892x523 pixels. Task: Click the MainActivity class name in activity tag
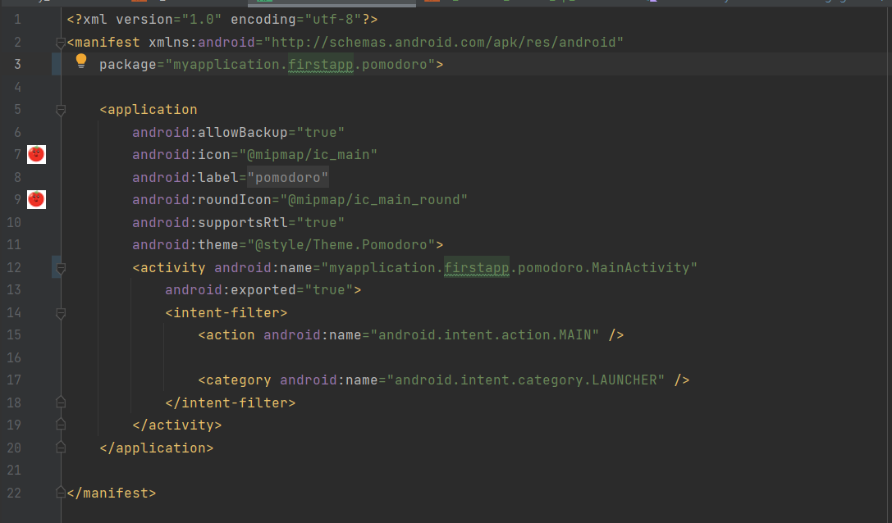641,267
